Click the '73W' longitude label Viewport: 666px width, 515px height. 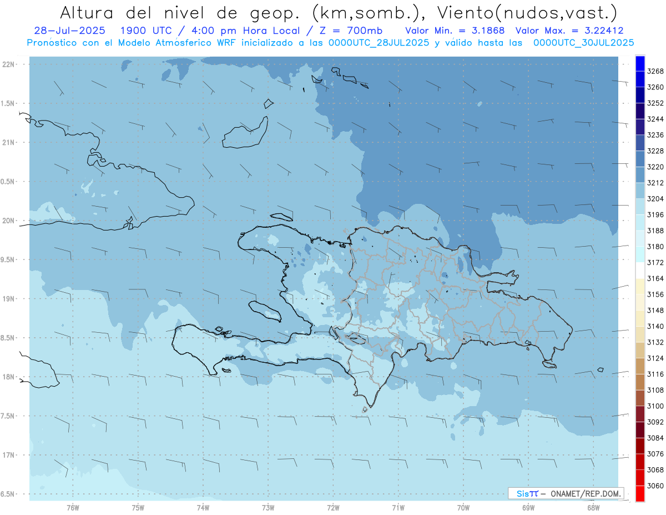coord(268,507)
